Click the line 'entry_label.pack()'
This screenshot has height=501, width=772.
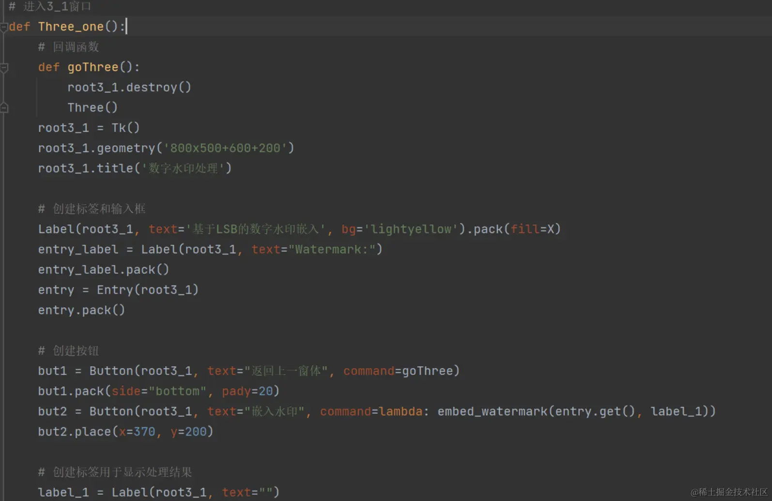tap(104, 270)
